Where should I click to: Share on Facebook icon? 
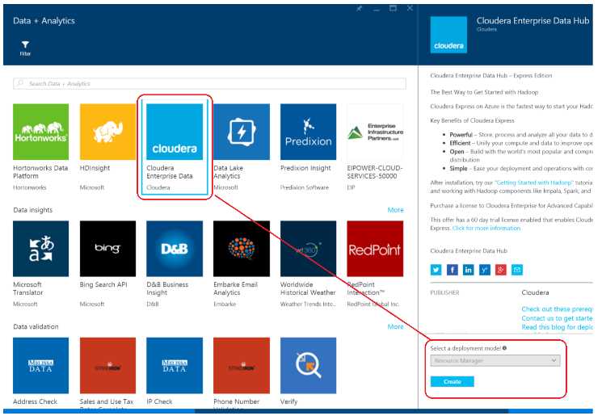coord(453,270)
